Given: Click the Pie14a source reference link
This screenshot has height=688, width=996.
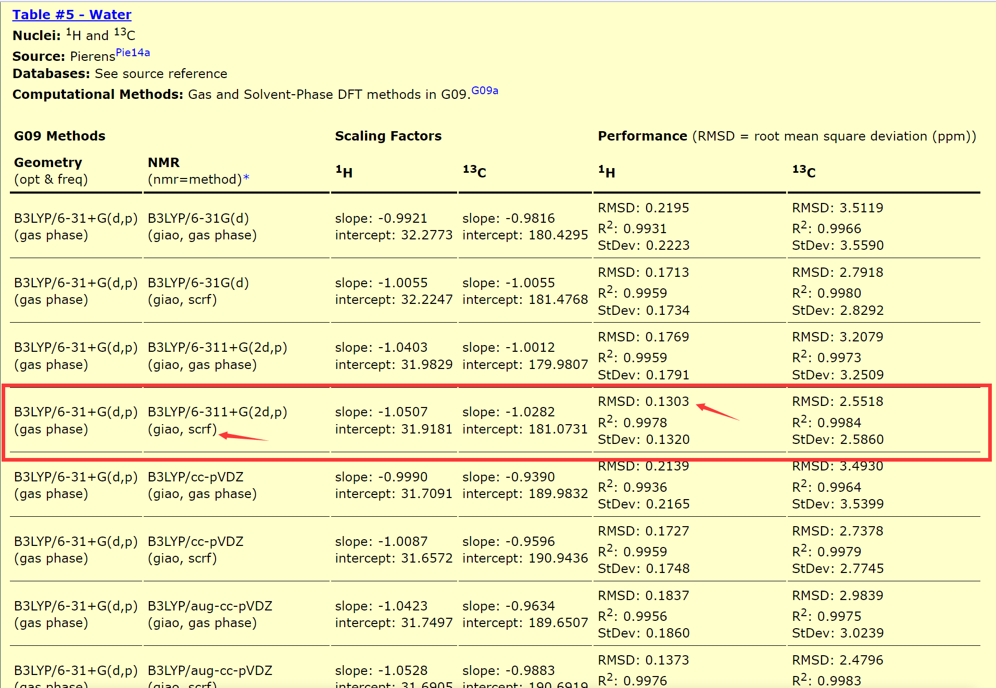Looking at the screenshot, I should click(x=133, y=53).
